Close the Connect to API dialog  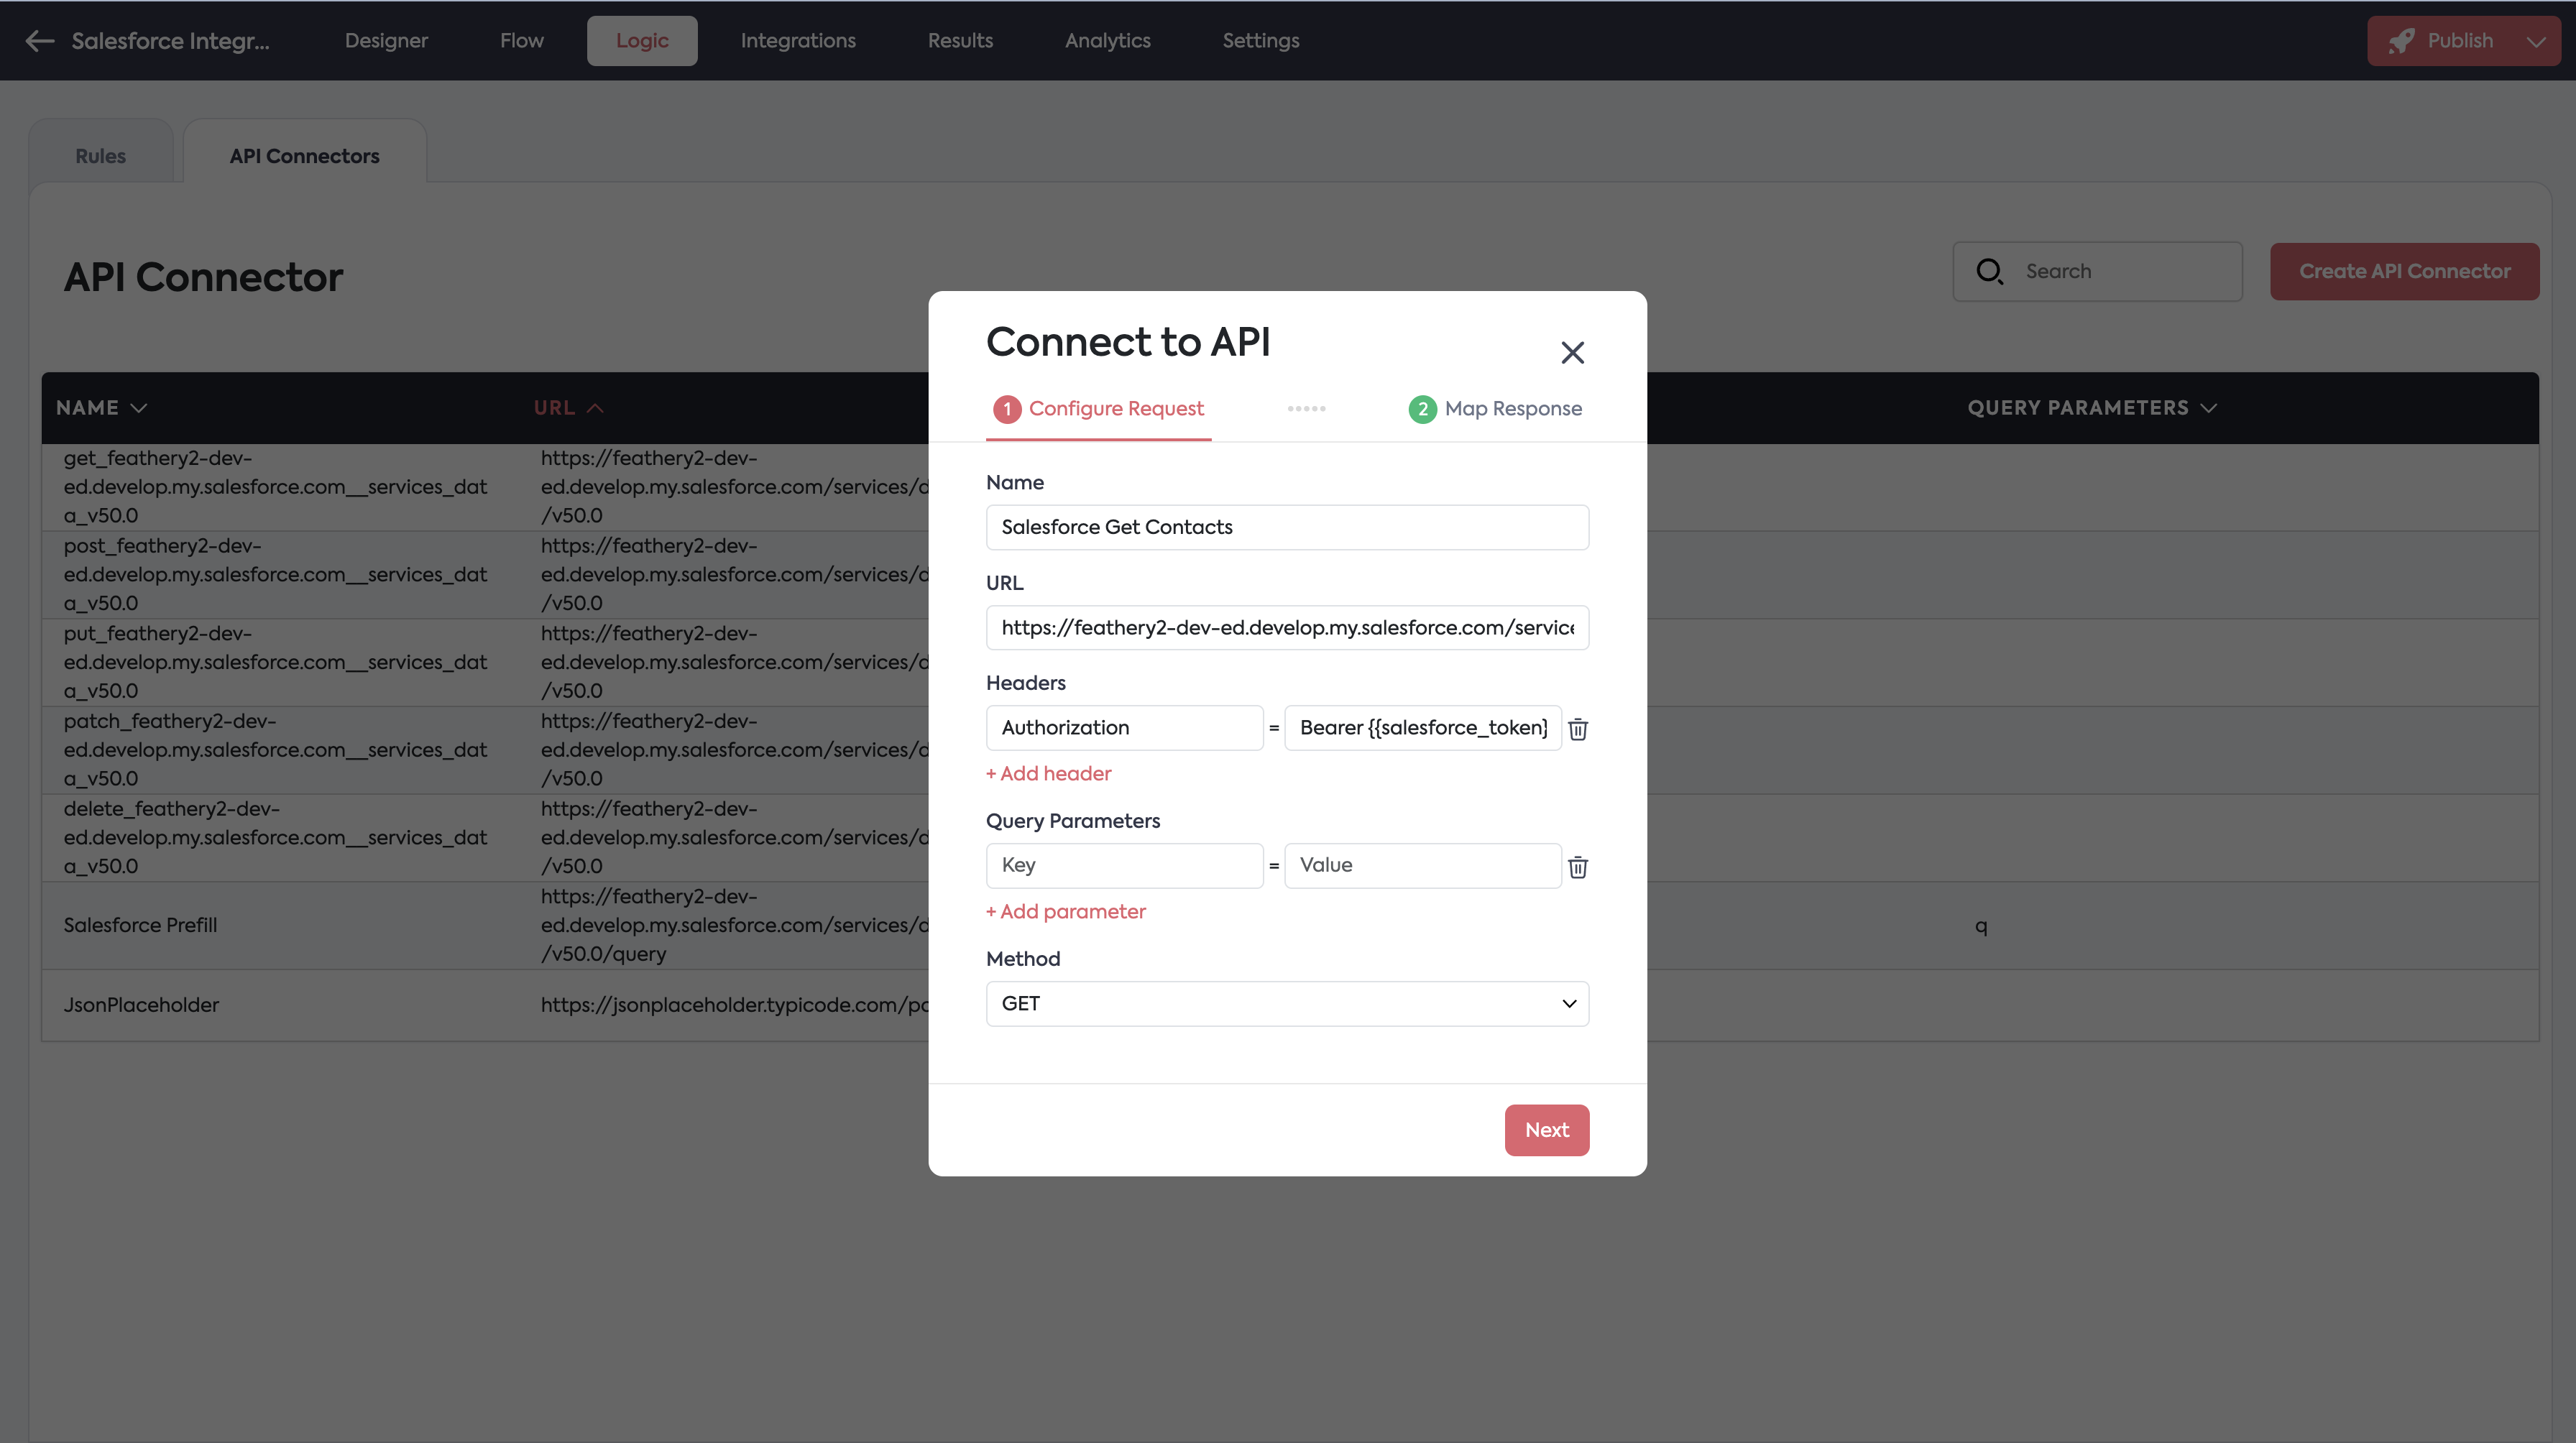tap(1572, 352)
